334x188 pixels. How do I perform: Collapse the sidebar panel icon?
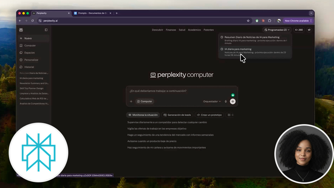pos(46,30)
